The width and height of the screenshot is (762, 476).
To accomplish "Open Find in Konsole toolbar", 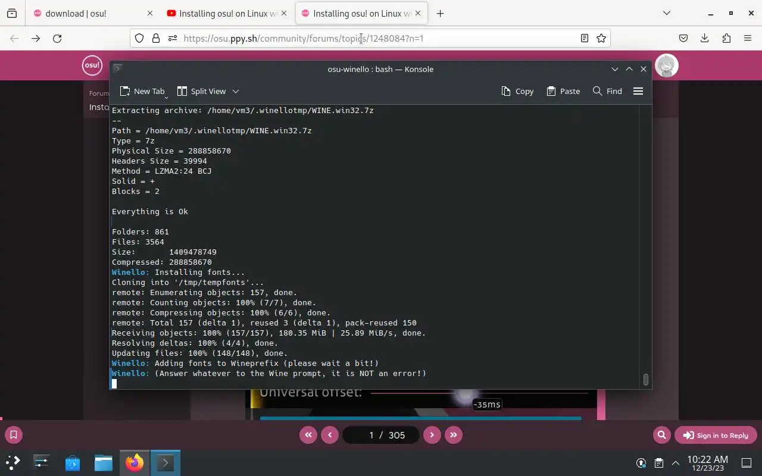I will pos(607,91).
